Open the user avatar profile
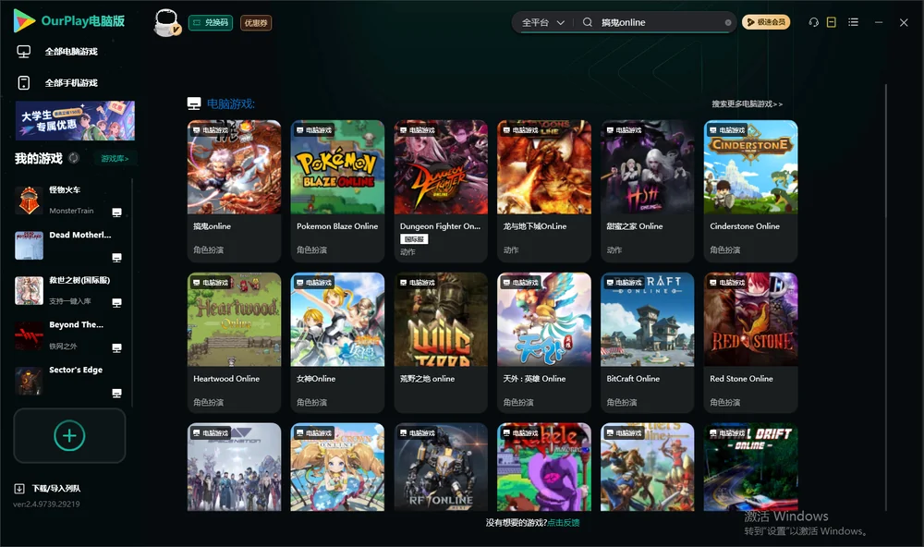Screen dimensions: 924x547 (x=166, y=22)
